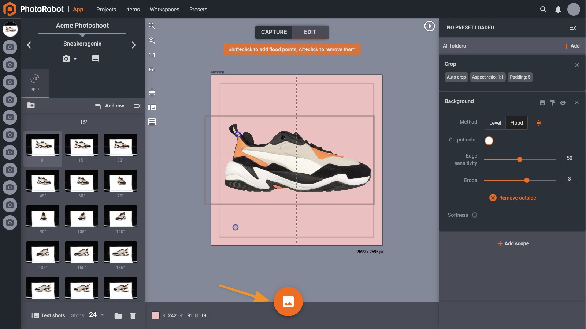Switch Method to Level
This screenshot has height=329, width=586.
click(x=495, y=123)
